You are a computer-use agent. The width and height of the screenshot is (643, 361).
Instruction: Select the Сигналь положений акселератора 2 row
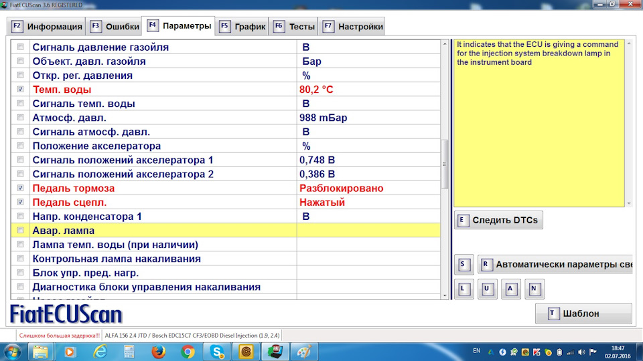click(226, 174)
